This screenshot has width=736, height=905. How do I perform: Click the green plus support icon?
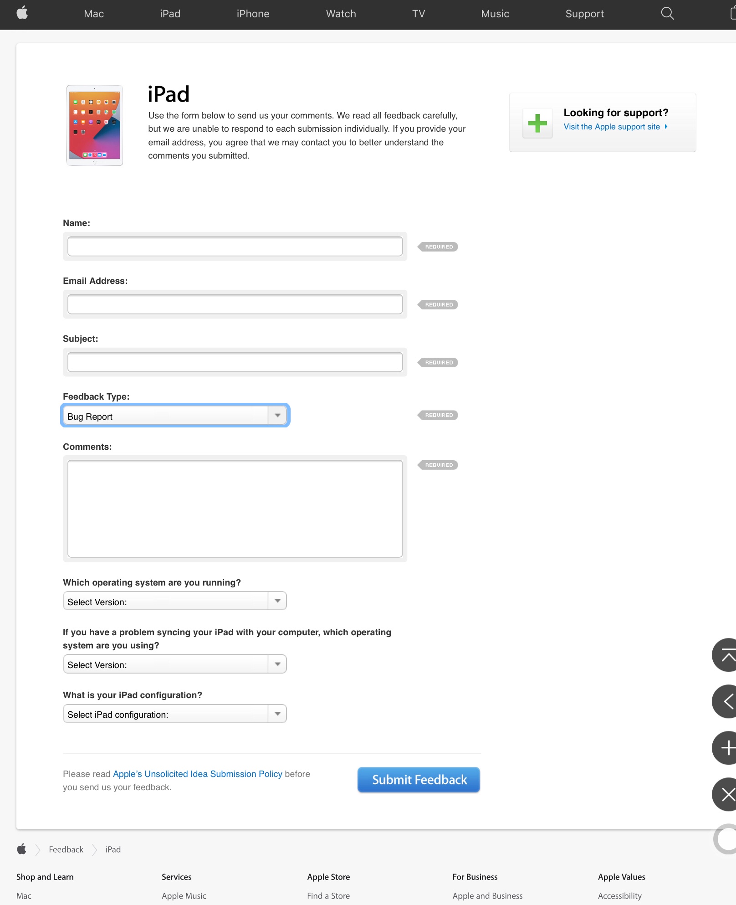537,123
